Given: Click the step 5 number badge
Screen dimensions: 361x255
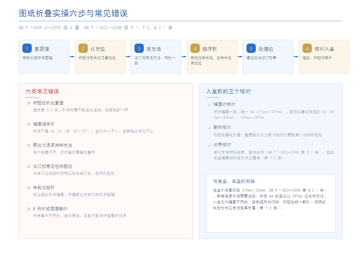Looking at the screenshot, I should pos(251,48).
